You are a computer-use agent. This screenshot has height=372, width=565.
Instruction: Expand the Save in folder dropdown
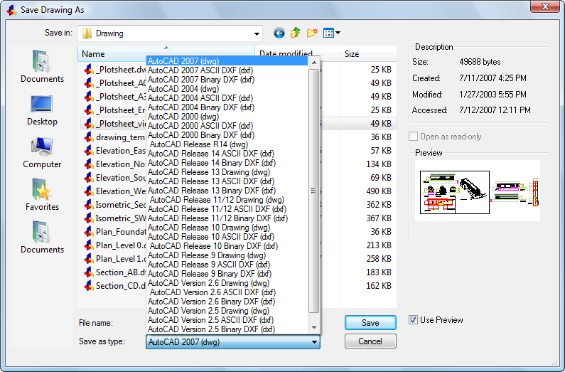point(257,34)
